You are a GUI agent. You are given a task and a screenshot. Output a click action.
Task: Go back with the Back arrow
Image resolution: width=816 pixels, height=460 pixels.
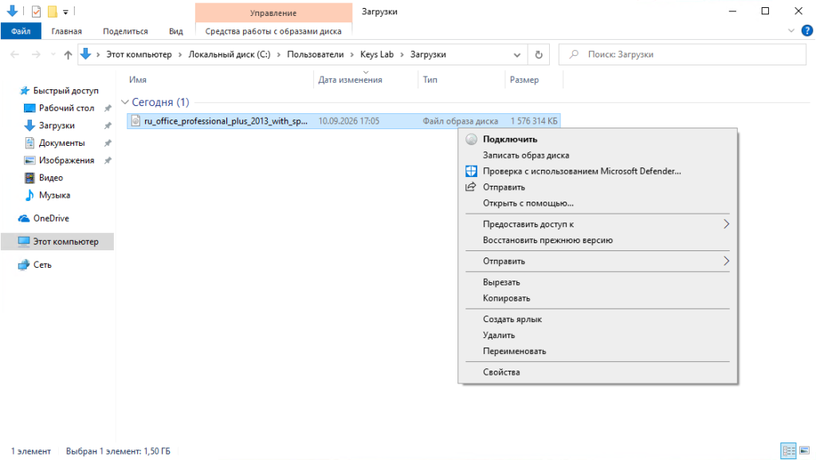[14, 54]
